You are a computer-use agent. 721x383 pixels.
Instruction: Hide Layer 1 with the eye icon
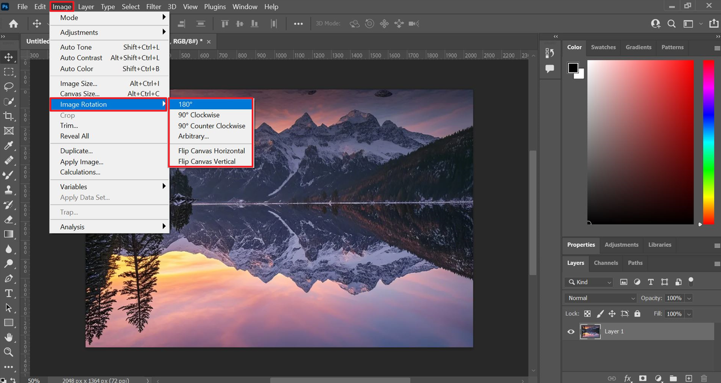[x=571, y=332]
